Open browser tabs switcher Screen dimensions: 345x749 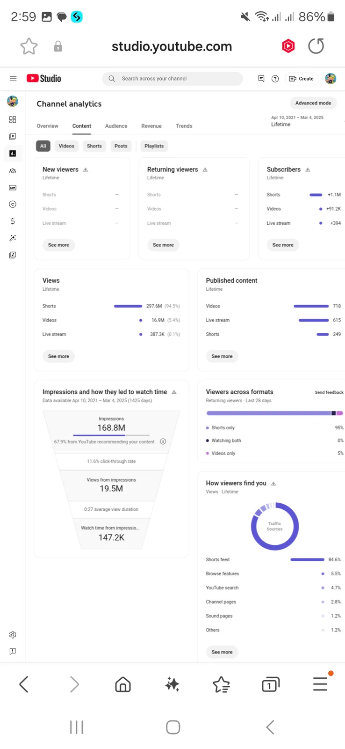coord(270,684)
